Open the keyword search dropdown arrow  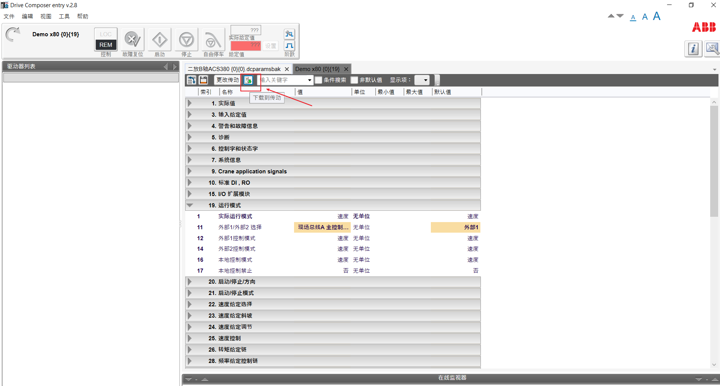click(310, 80)
